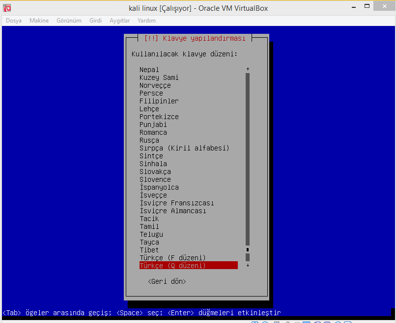Open the Görünüm menu
This screenshot has height=323, width=396.
pyautogui.click(x=69, y=21)
